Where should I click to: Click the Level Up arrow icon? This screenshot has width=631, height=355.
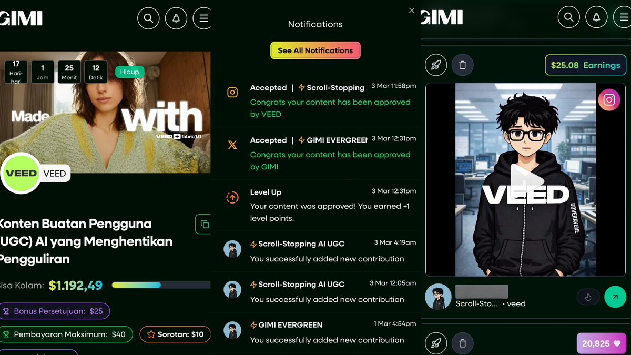232,197
